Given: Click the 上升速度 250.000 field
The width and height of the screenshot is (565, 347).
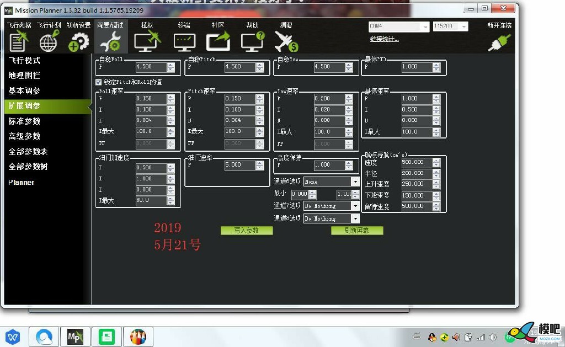Looking at the screenshot, I should pyautogui.click(x=417, y=184).
